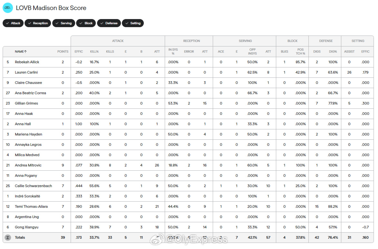The height and width of the screenshot is (249, 378).
Task: Click the LOVB Madison team logo icon
Action: [x=8, y=8]
